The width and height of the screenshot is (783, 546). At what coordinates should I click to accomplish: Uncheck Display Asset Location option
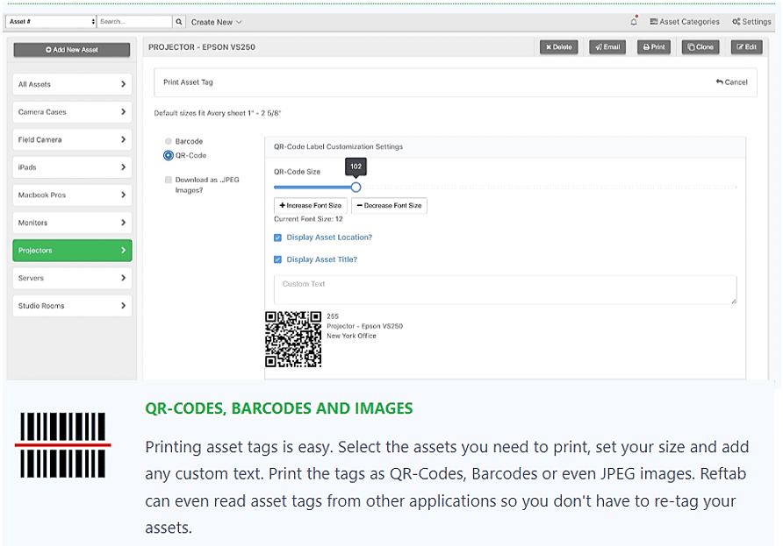click(278, 238)
